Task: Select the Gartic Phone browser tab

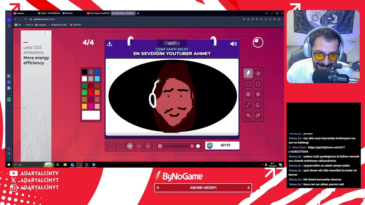Action: point(123,13)
